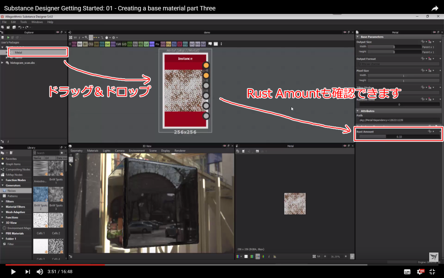Add a Pixel Processor (Pix) node
The height and width of the screenshot is (278, 444).
[157, 44]
